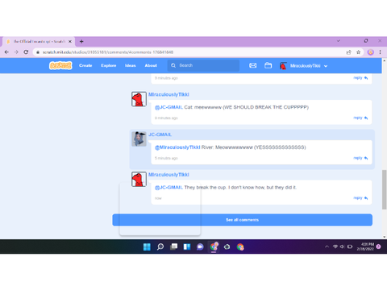
Task: Reload the Scratch page
Action: tap(26, 52)
